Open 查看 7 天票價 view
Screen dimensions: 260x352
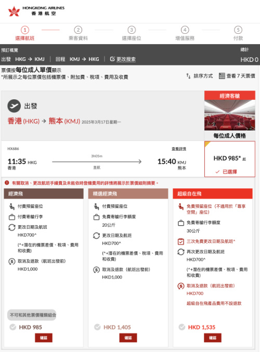pos(237,76)
